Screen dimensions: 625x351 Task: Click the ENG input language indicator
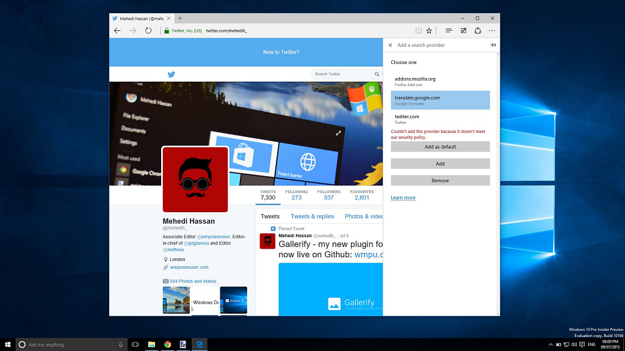(591, 345)
